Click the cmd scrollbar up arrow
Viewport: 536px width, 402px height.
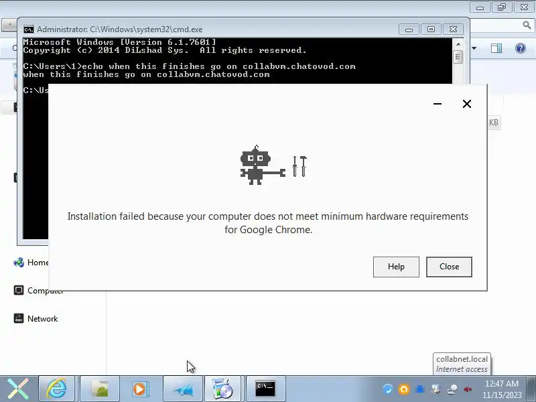coord(458,44)
